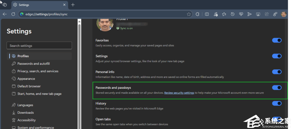
Task: Open the Extensions puzzle icon
Action: (197, 14)
